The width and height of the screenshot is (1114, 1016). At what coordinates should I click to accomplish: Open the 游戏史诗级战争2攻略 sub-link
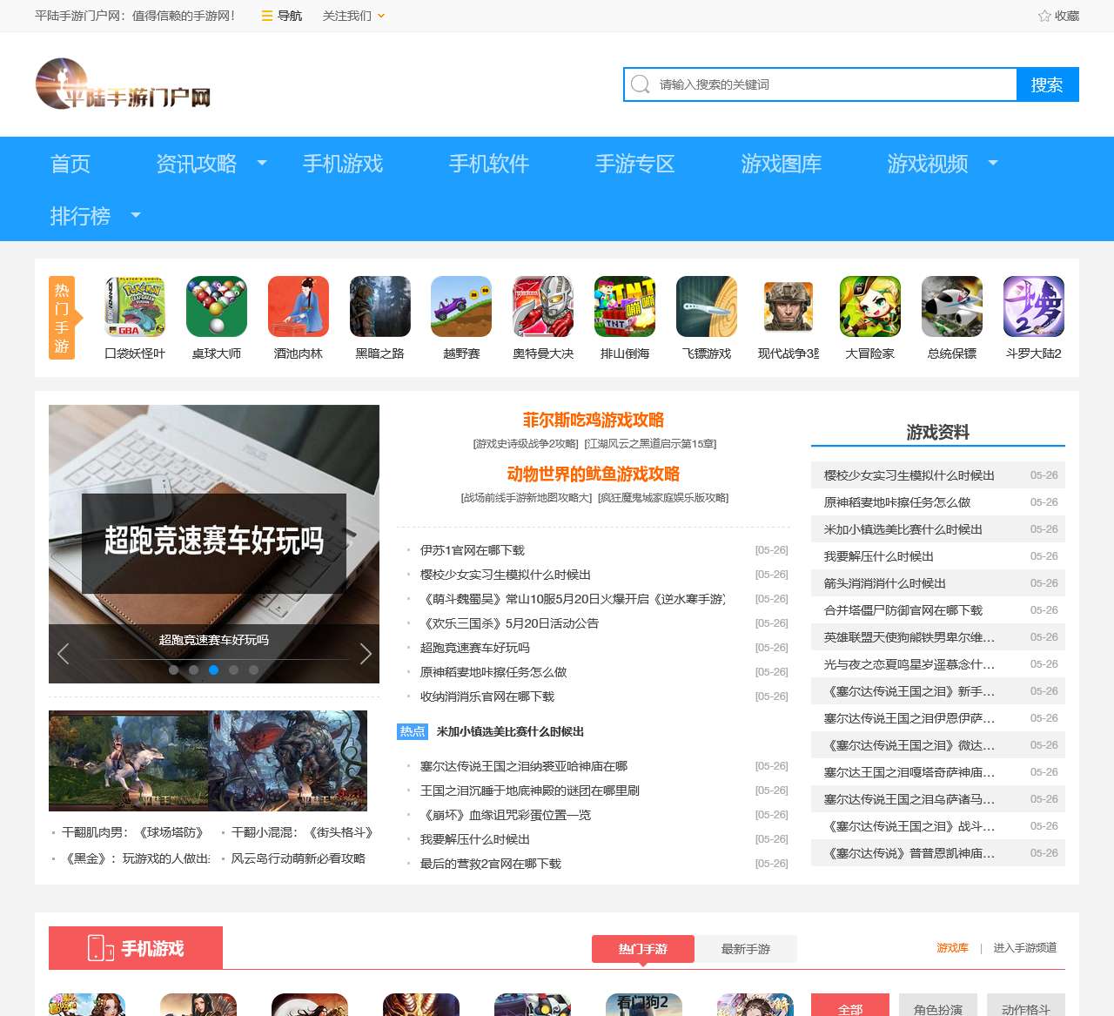[526, 444]
